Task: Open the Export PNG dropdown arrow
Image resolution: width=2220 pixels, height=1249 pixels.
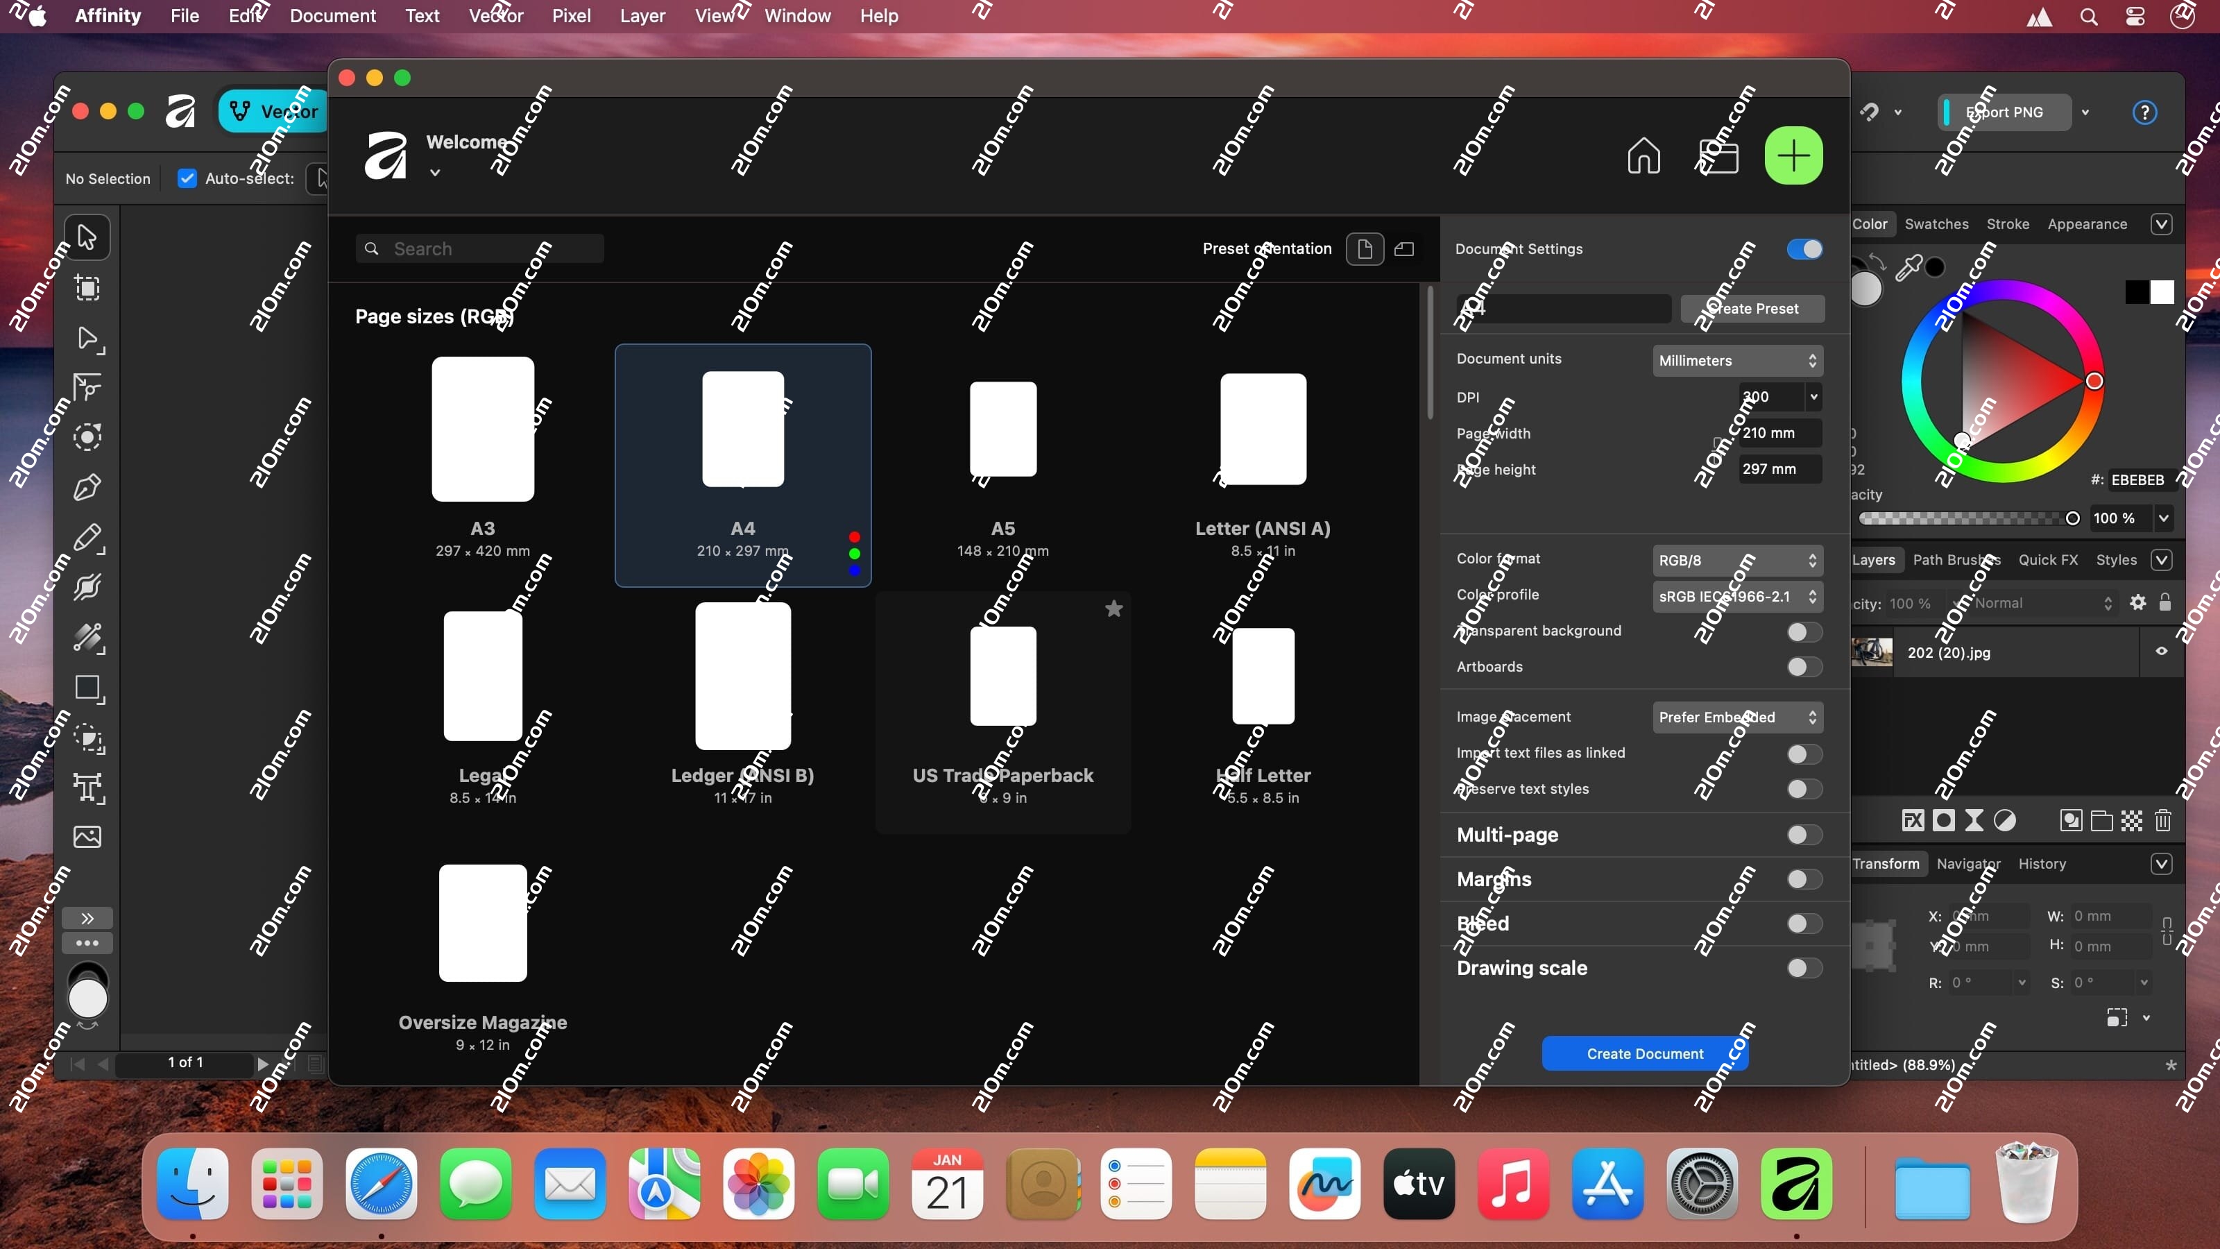Action: coord(2085,113)
